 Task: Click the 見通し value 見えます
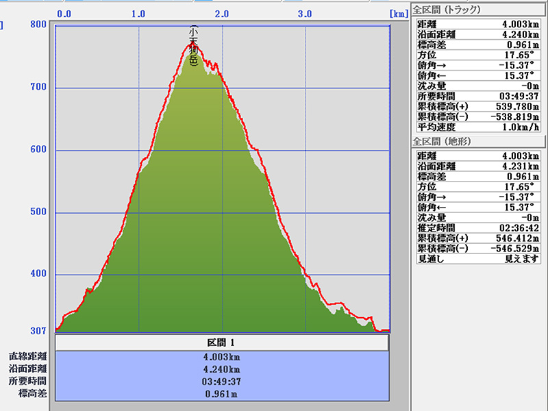(x=523, y=259)
